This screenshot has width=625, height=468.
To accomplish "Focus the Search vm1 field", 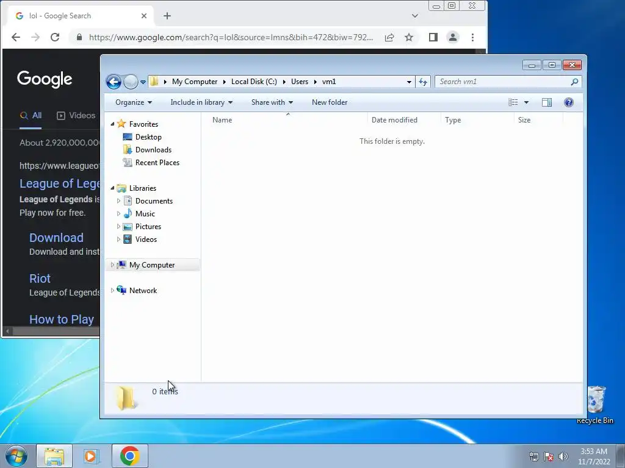I will (x=504, y=82).
